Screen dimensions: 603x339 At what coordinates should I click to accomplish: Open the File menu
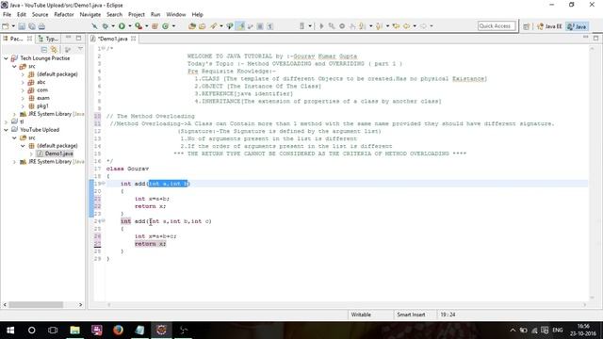pyautogui.click(x=7, y=15)
